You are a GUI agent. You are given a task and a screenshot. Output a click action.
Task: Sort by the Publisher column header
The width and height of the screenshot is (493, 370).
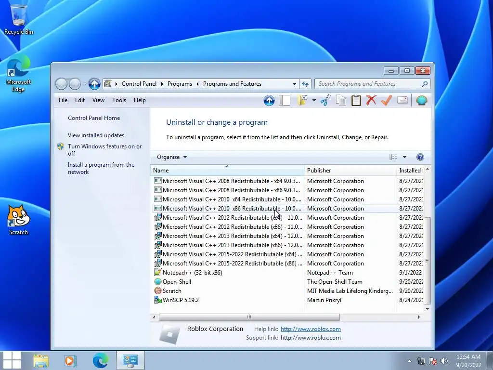[350, 170]
